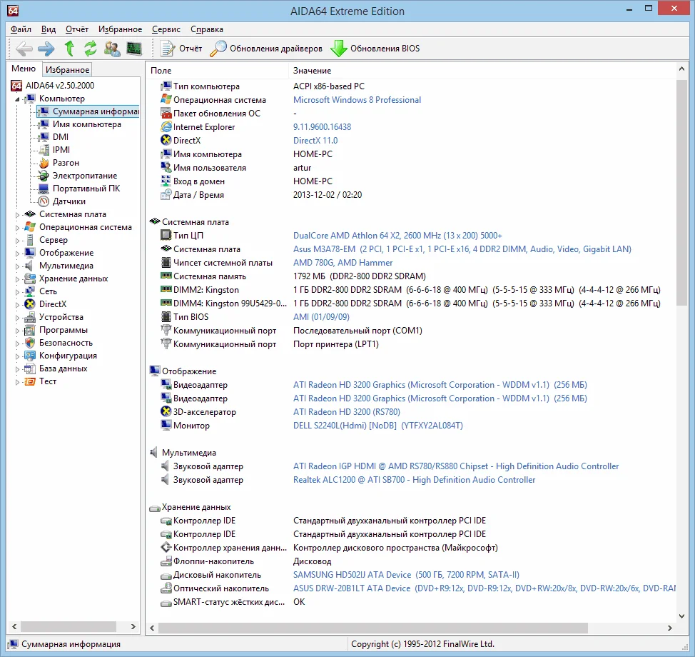Image resolution: width=695 pixels, height=657 pixels.
Task: Click the system monitor graph toolbar icon
Action: (133, 49)
